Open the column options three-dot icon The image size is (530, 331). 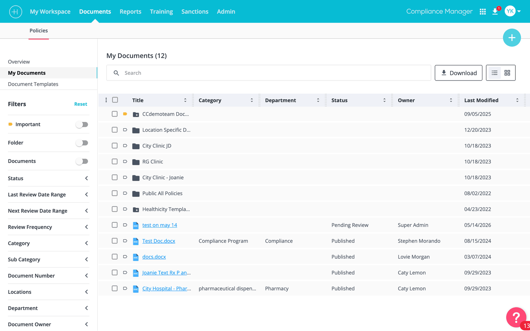click(x=106, y=100)
